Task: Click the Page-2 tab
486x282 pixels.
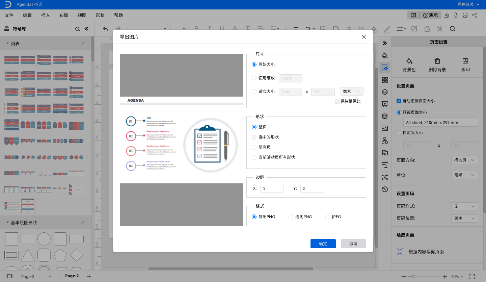Action: (72, 276)
